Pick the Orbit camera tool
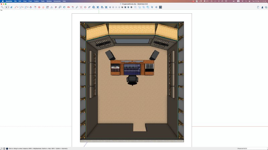Image resolution: width=268 pixels, height=150 pixels. pyautogui.click(x=68, y=7)
